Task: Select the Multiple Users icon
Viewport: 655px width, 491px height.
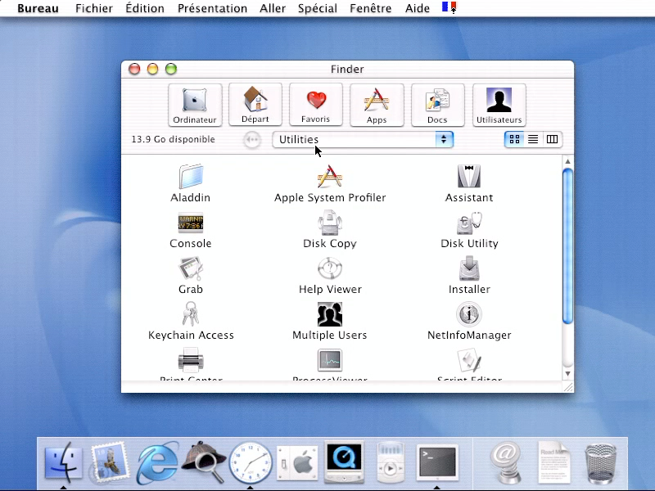Action: pyautogui.click(x=330, y=314)
